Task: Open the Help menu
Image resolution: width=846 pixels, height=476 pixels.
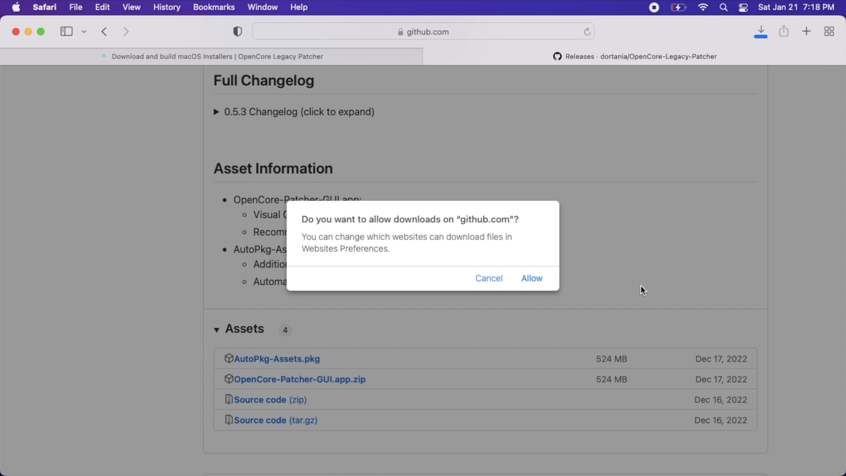Action: pyautogui.click(x=299, y=7)
